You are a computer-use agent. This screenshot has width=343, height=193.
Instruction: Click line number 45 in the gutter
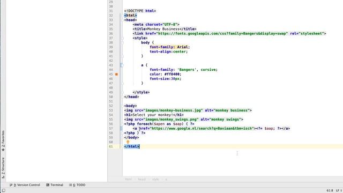coord(111,74)
